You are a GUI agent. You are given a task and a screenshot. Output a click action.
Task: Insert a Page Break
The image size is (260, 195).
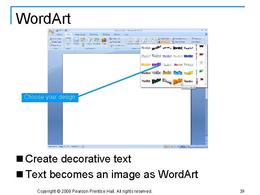click(56, 45)
